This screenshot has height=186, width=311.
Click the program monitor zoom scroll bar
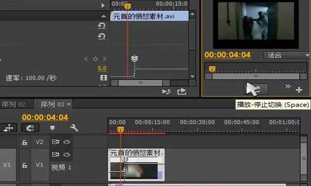click(256, 76)
